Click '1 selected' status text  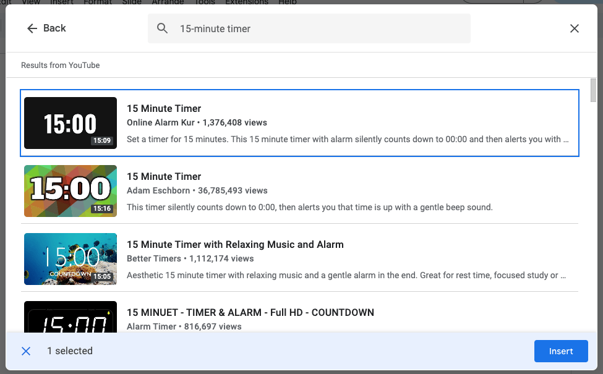[70, 351]
